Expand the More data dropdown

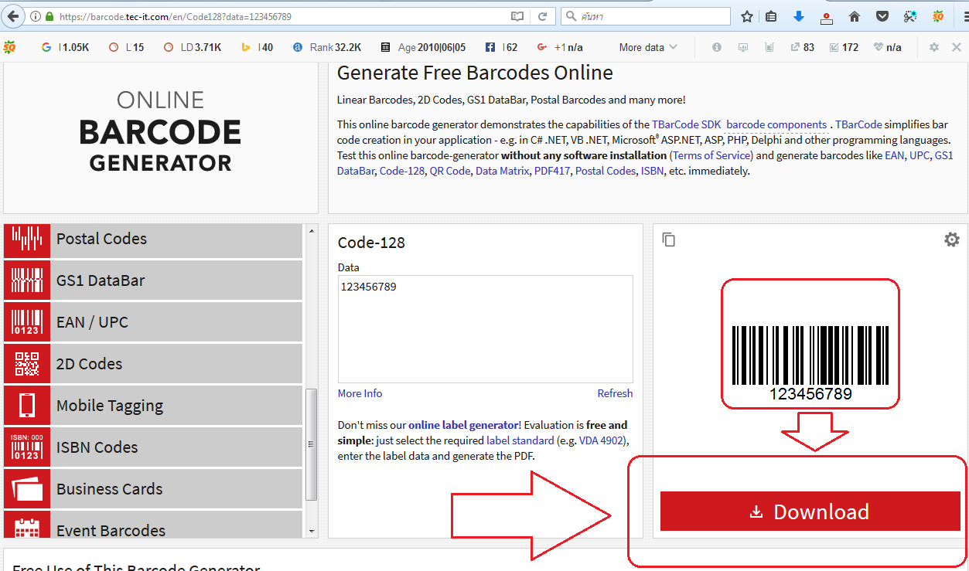click(648, 47)
